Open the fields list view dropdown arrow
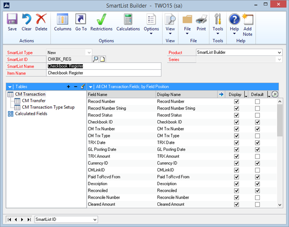Viewport: 289px width, 227px height. [x=90, y=87]
